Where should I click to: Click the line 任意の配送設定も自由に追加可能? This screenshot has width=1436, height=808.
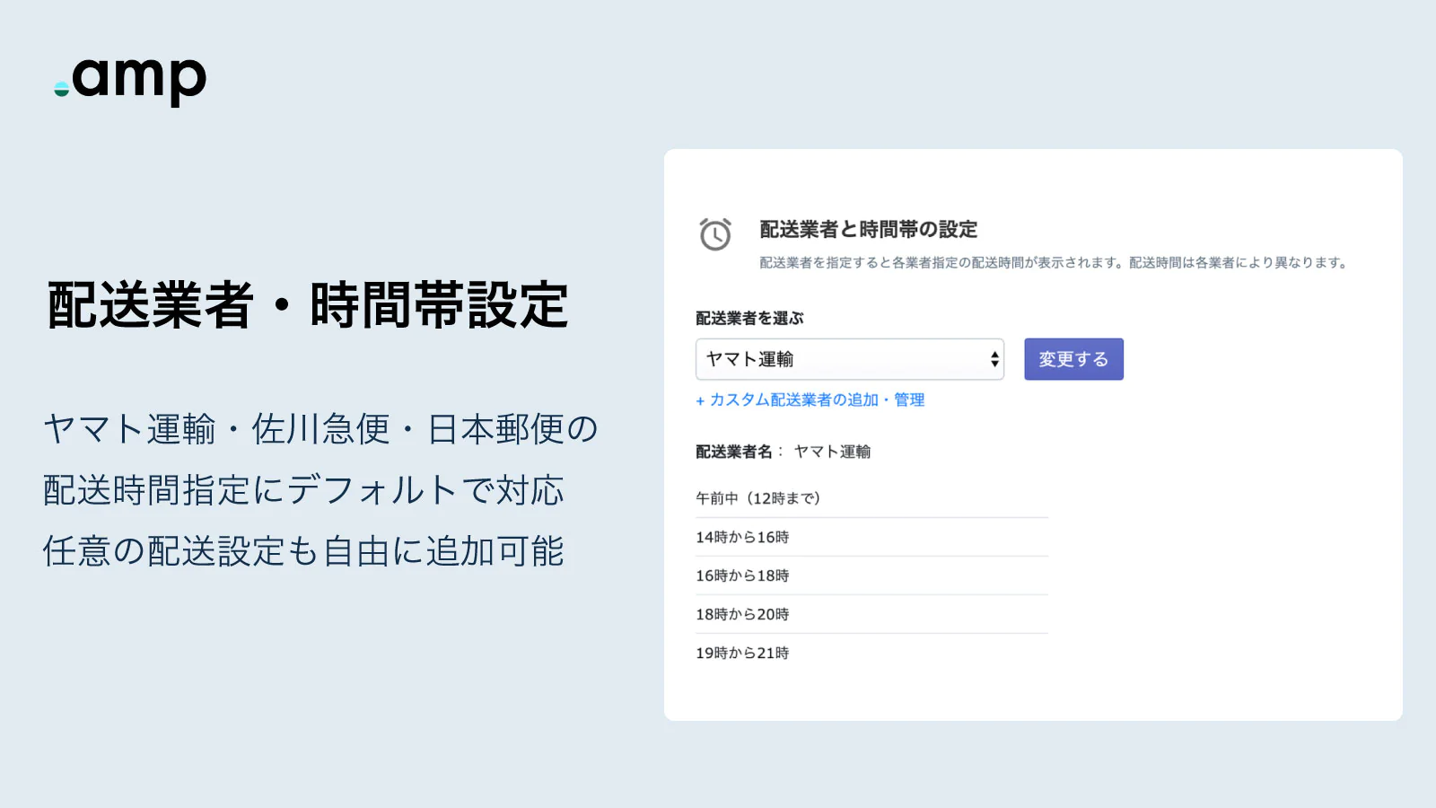coord(303,551)
